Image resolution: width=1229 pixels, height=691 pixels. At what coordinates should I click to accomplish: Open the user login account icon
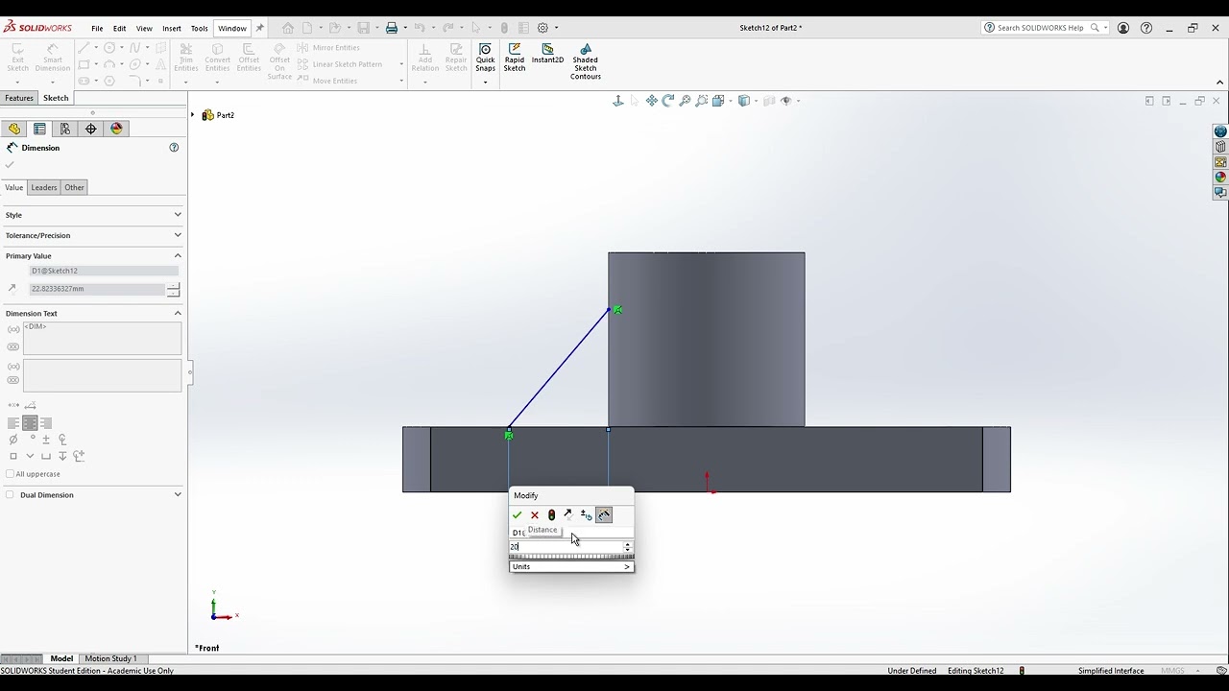[x=1123, y=28]
